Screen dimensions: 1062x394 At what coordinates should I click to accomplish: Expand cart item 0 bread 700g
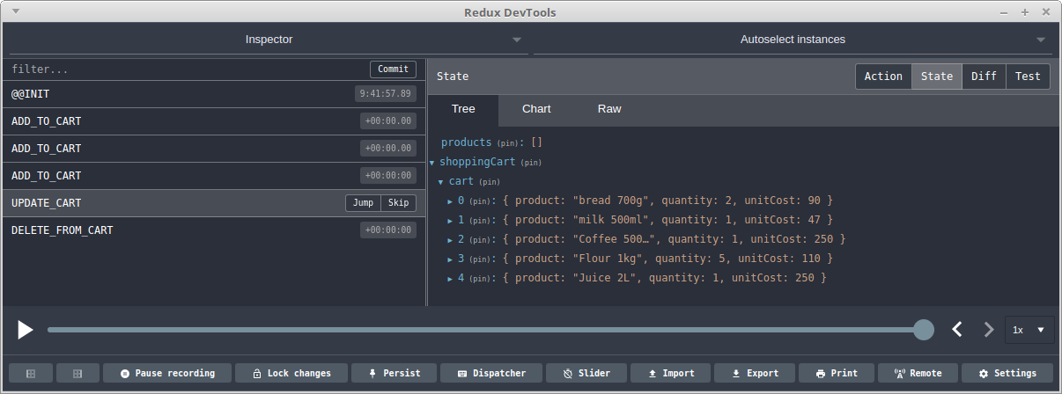pyautogui.click(x=451, y=201)
